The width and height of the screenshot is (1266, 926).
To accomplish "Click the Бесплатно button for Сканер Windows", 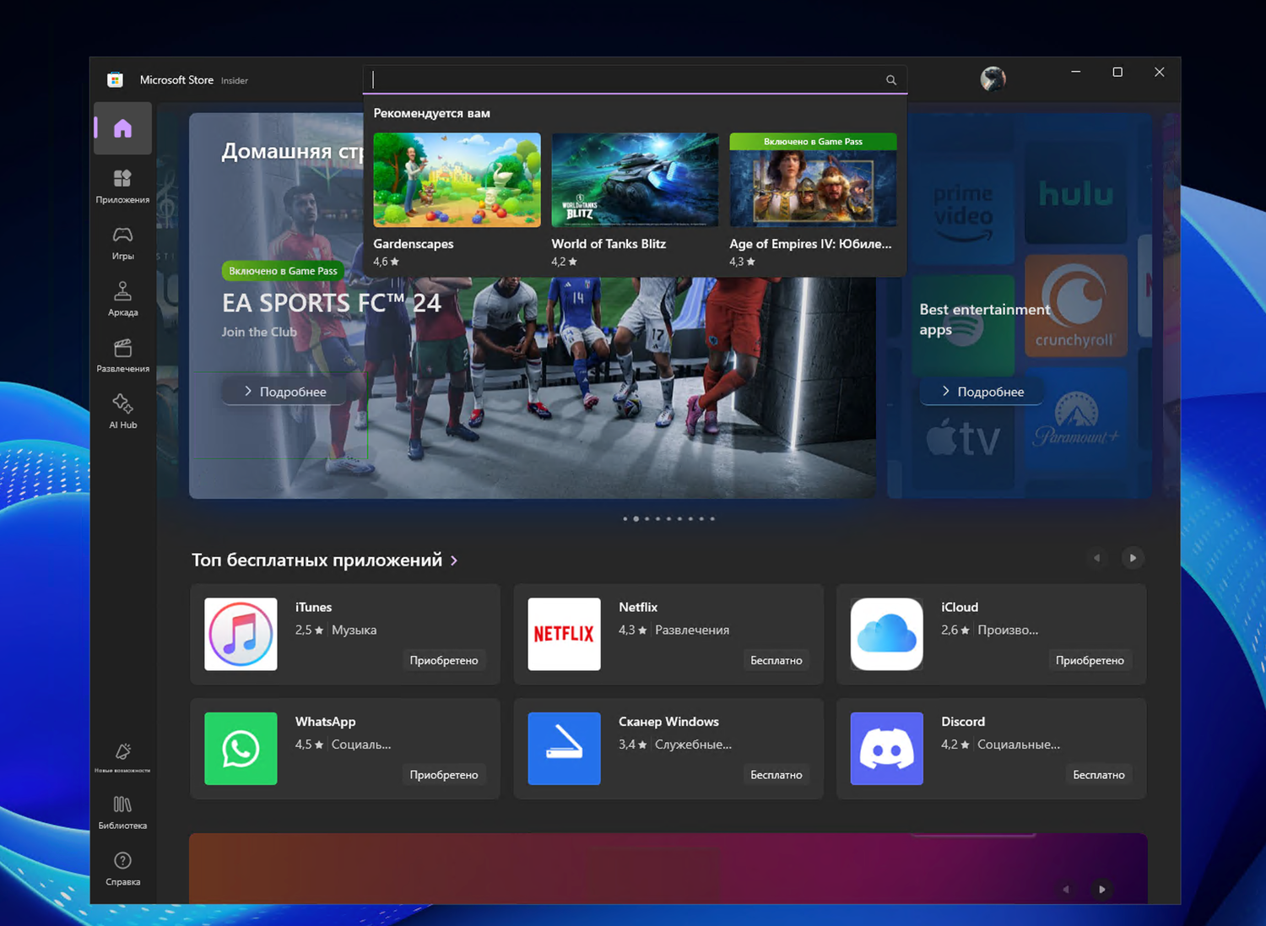I will 776,775.
